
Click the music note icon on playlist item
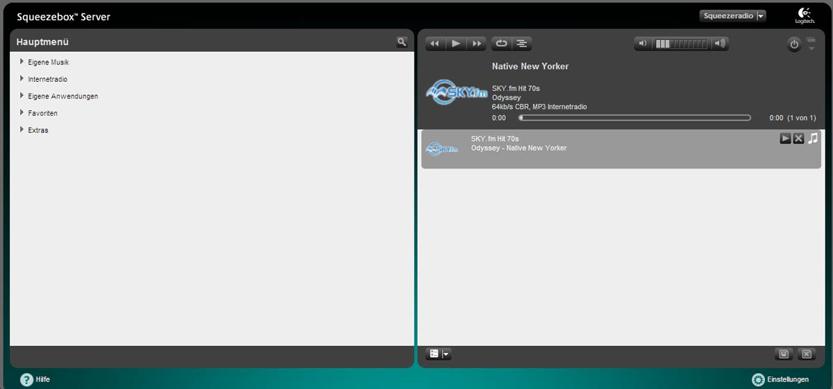(x=813, y=139)
